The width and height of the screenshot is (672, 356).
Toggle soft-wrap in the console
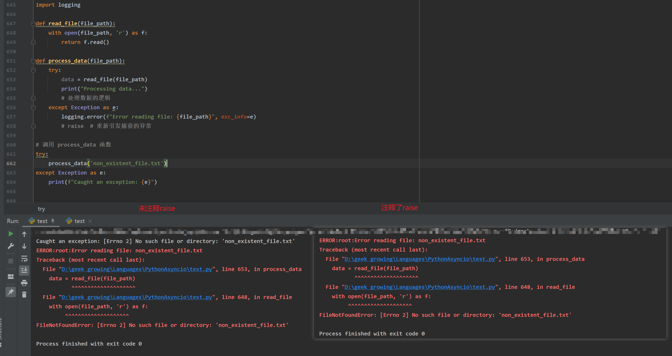pos(24,258)
